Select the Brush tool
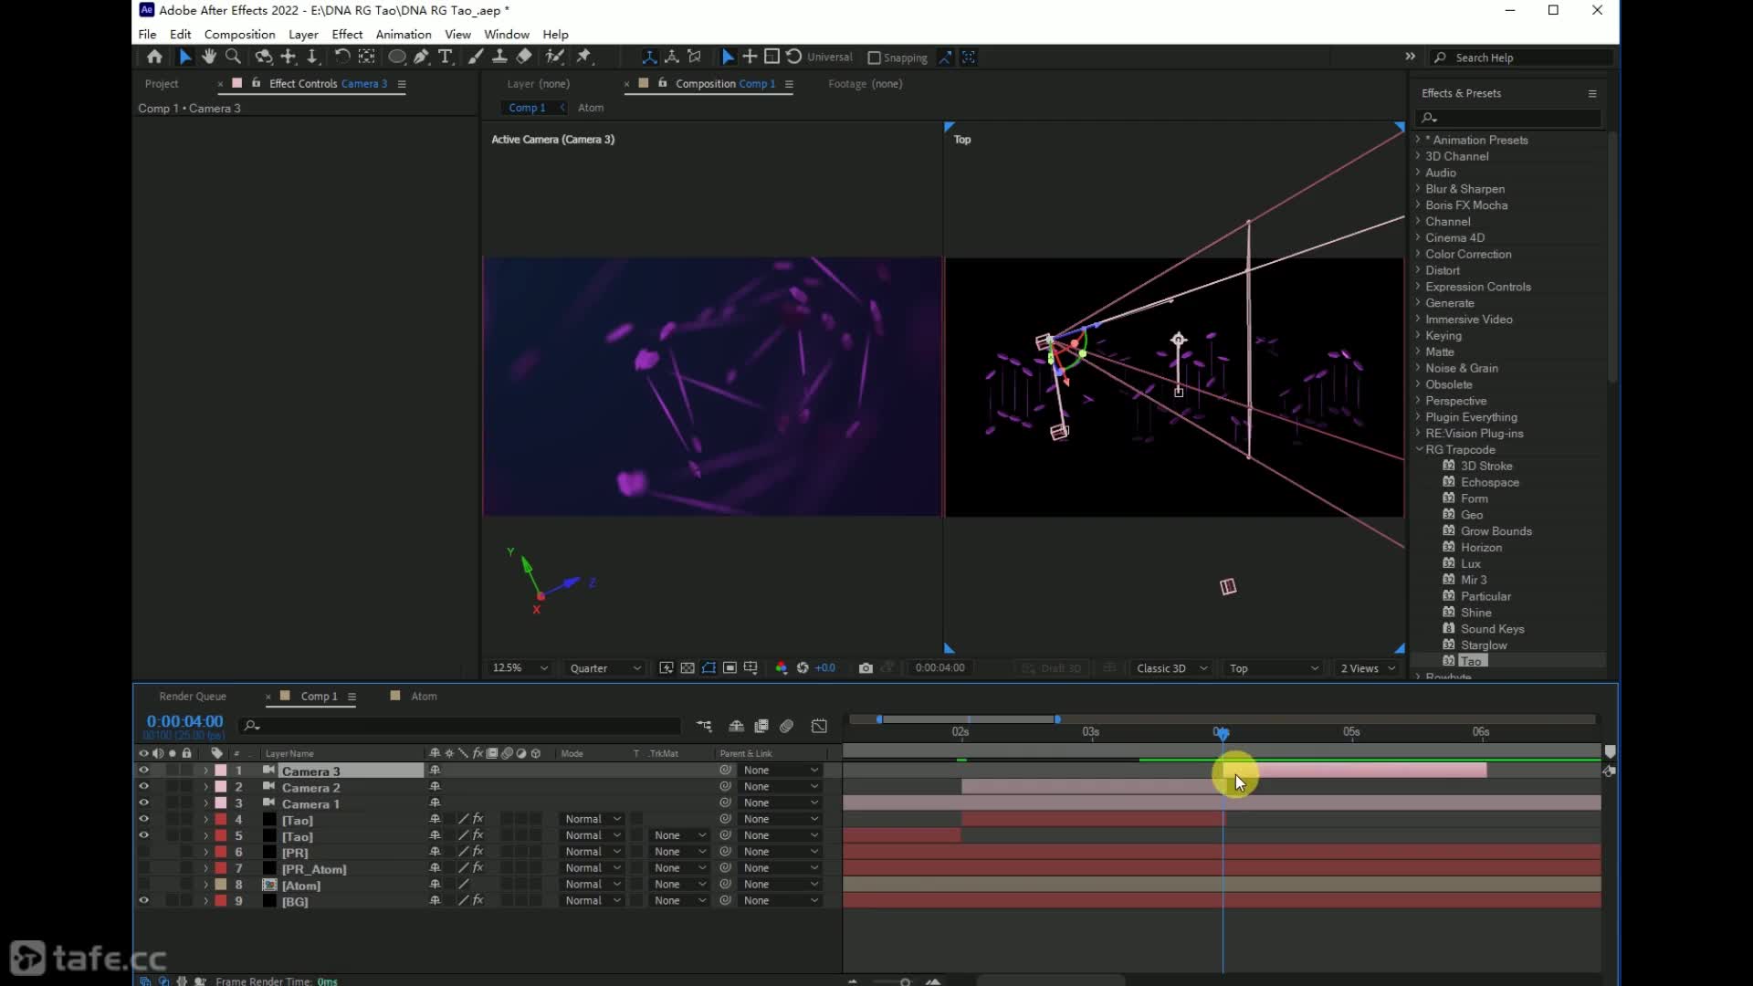 [x=476, y=57]
